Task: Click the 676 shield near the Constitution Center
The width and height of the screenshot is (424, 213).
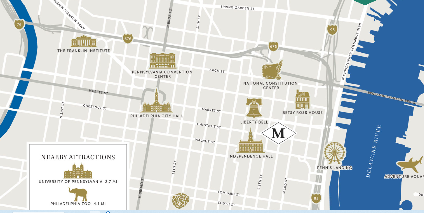Action: click(273, 46)
